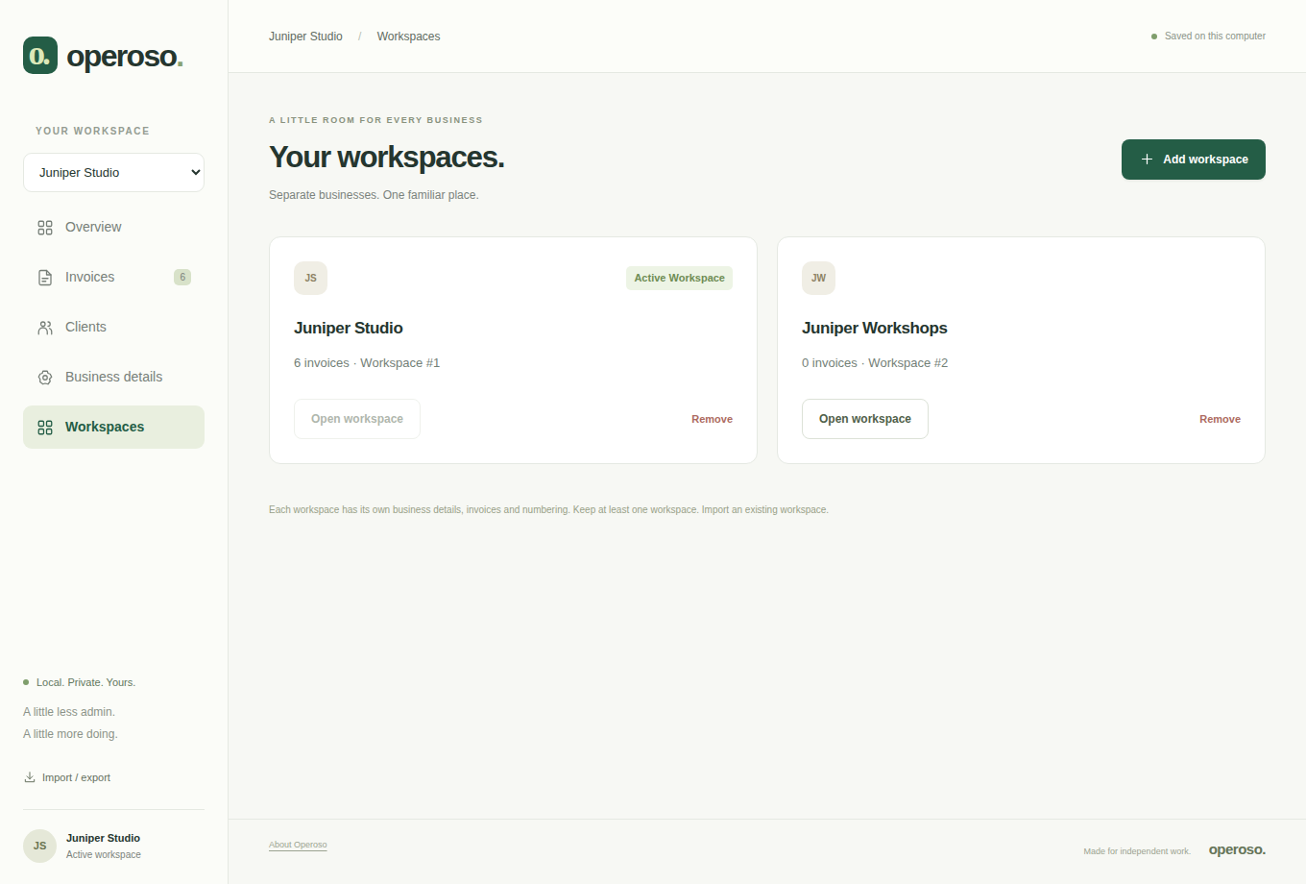1306x884 pixels.
Task: Click Open workspace on Juniper Studio card
Action: coord(356,419)
